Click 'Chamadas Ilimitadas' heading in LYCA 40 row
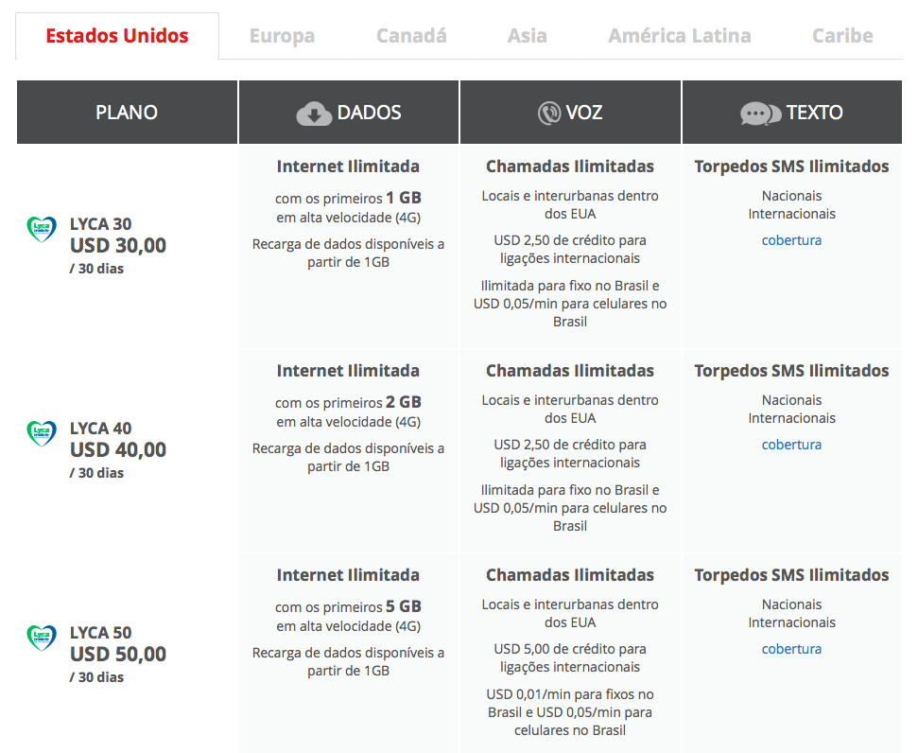Viewport: 918px width, 753px height. click(x=570, y=371)
